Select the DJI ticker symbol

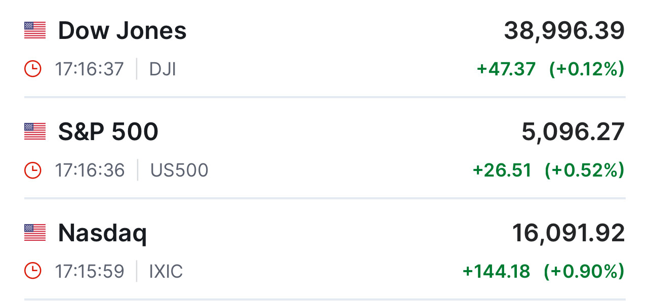(x=162, y=69)
